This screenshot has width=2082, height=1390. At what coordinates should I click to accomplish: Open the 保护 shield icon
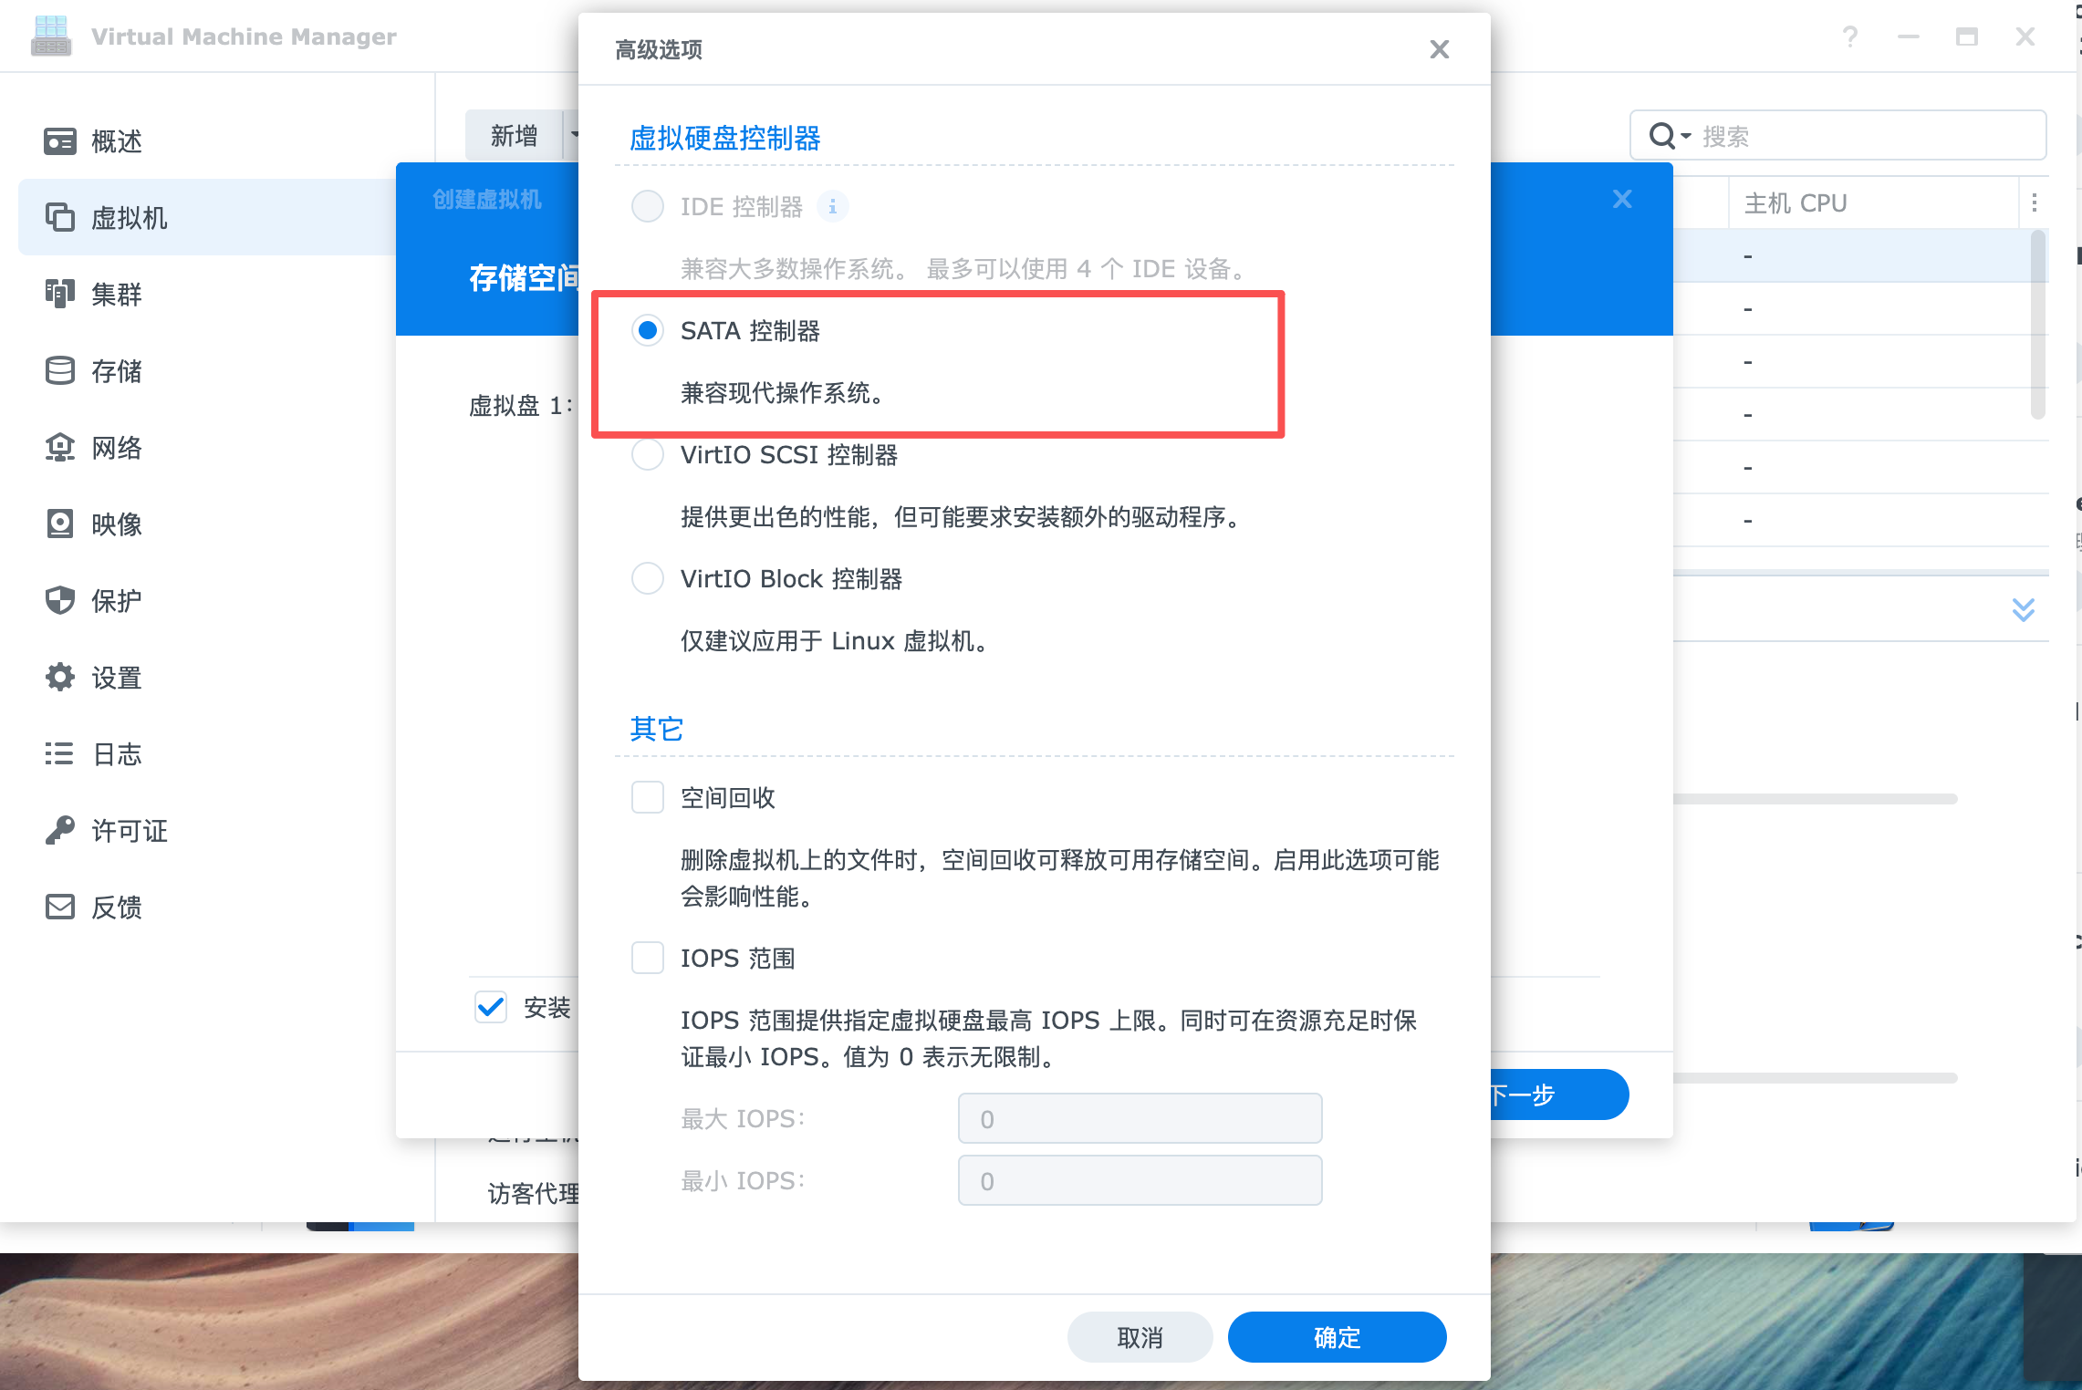pos(60,600)
